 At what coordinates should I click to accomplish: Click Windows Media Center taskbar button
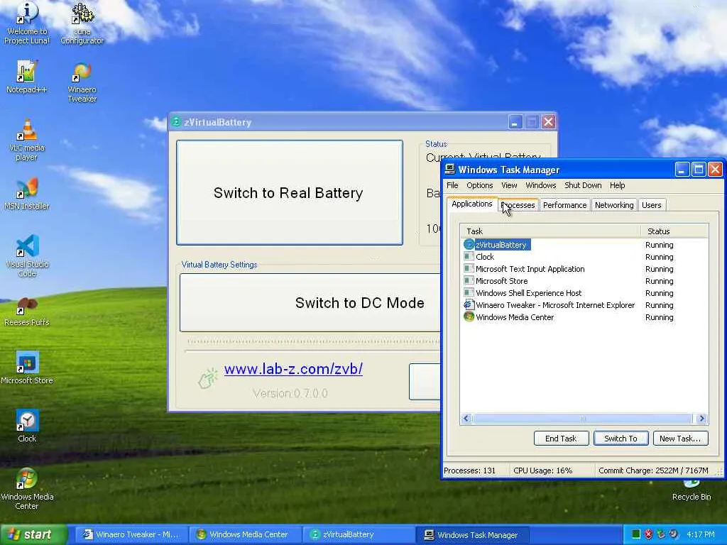245,534
